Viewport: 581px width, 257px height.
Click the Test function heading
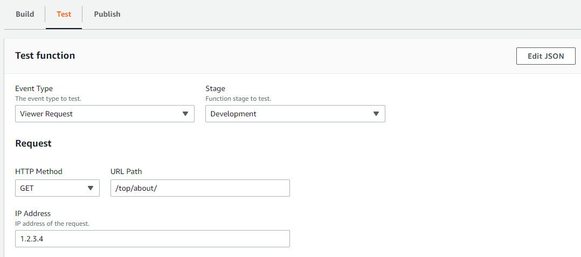pyautogui.click(x=45, y=55)
